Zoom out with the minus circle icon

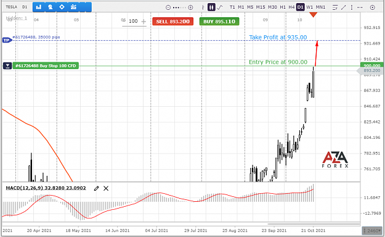168,7
